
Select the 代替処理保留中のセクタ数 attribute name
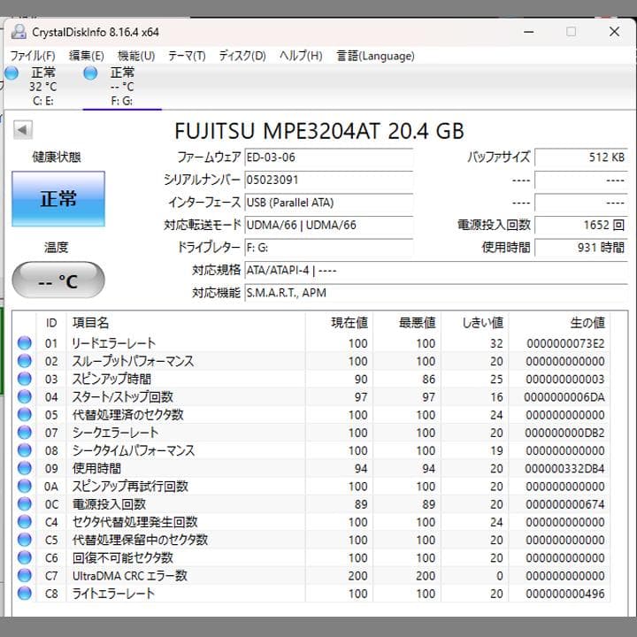coord(140,540)
